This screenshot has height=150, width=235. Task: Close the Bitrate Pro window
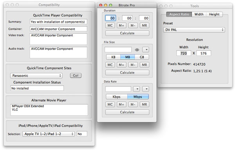[x=101, y=5]
